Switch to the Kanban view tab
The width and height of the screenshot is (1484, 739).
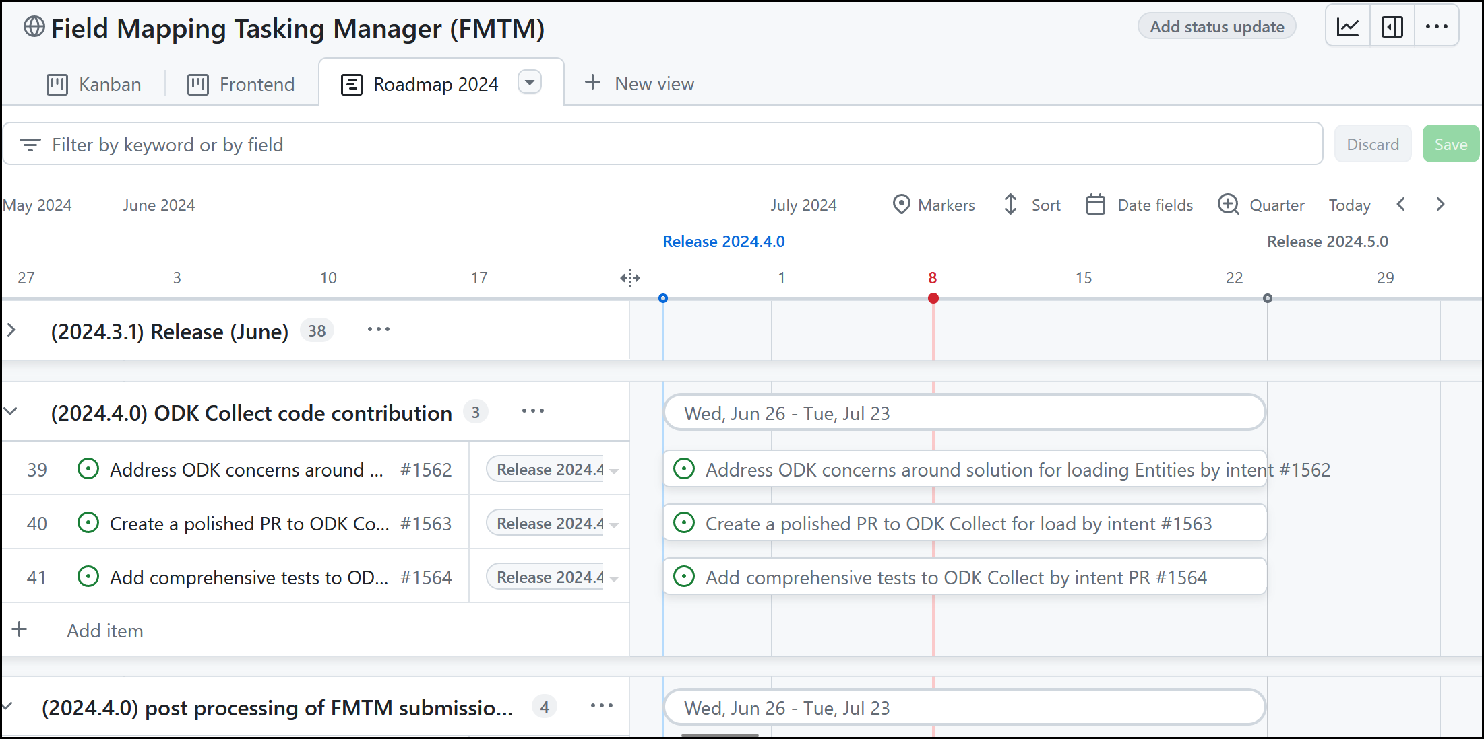click(x=93, y=84)
